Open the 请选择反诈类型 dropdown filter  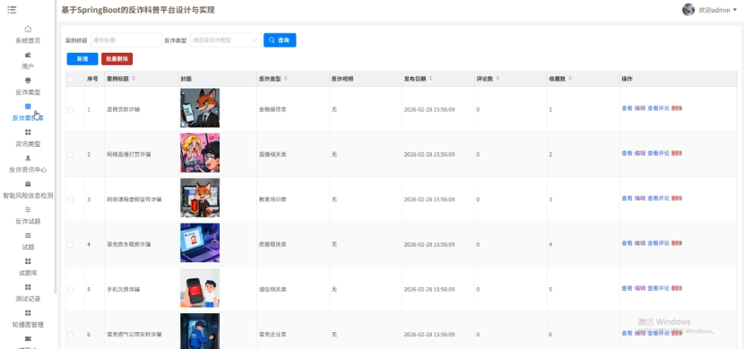[225, 40]
